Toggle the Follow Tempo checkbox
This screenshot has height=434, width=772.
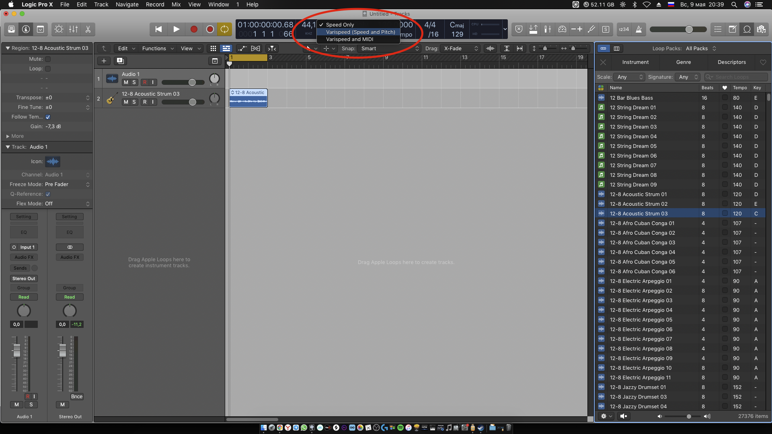(48, 117)
